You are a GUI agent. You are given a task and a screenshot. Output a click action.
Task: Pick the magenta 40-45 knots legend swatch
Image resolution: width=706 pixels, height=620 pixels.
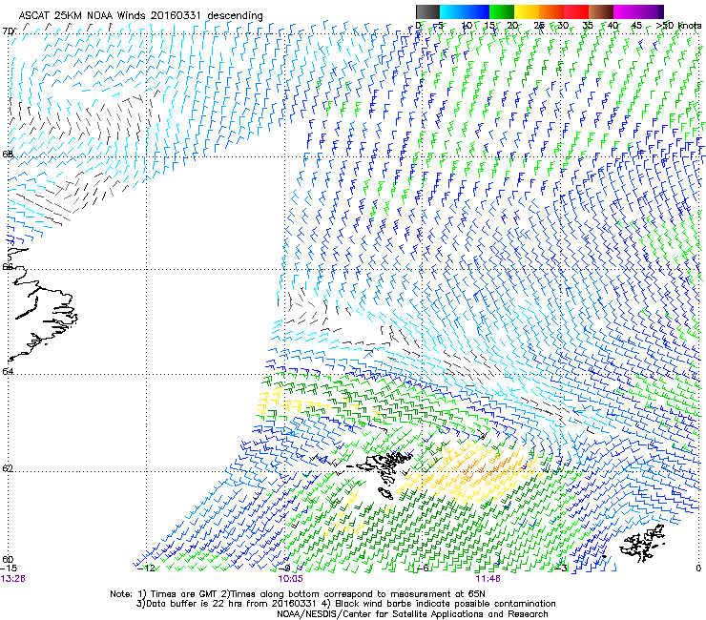click(626, 11)
